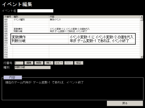Click the イベント種別 cell in row 000
The height and width of the screenshot is (108, 145).
point(19,20)
